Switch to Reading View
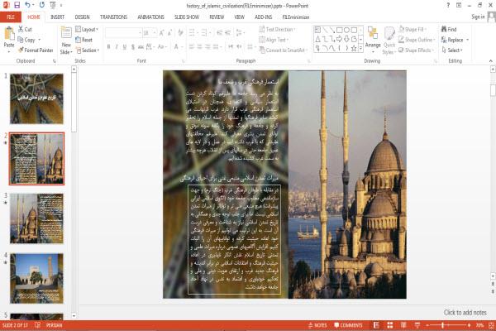This screenshot has height=331, width=496. pyautogui.click(x=403, y=325)
